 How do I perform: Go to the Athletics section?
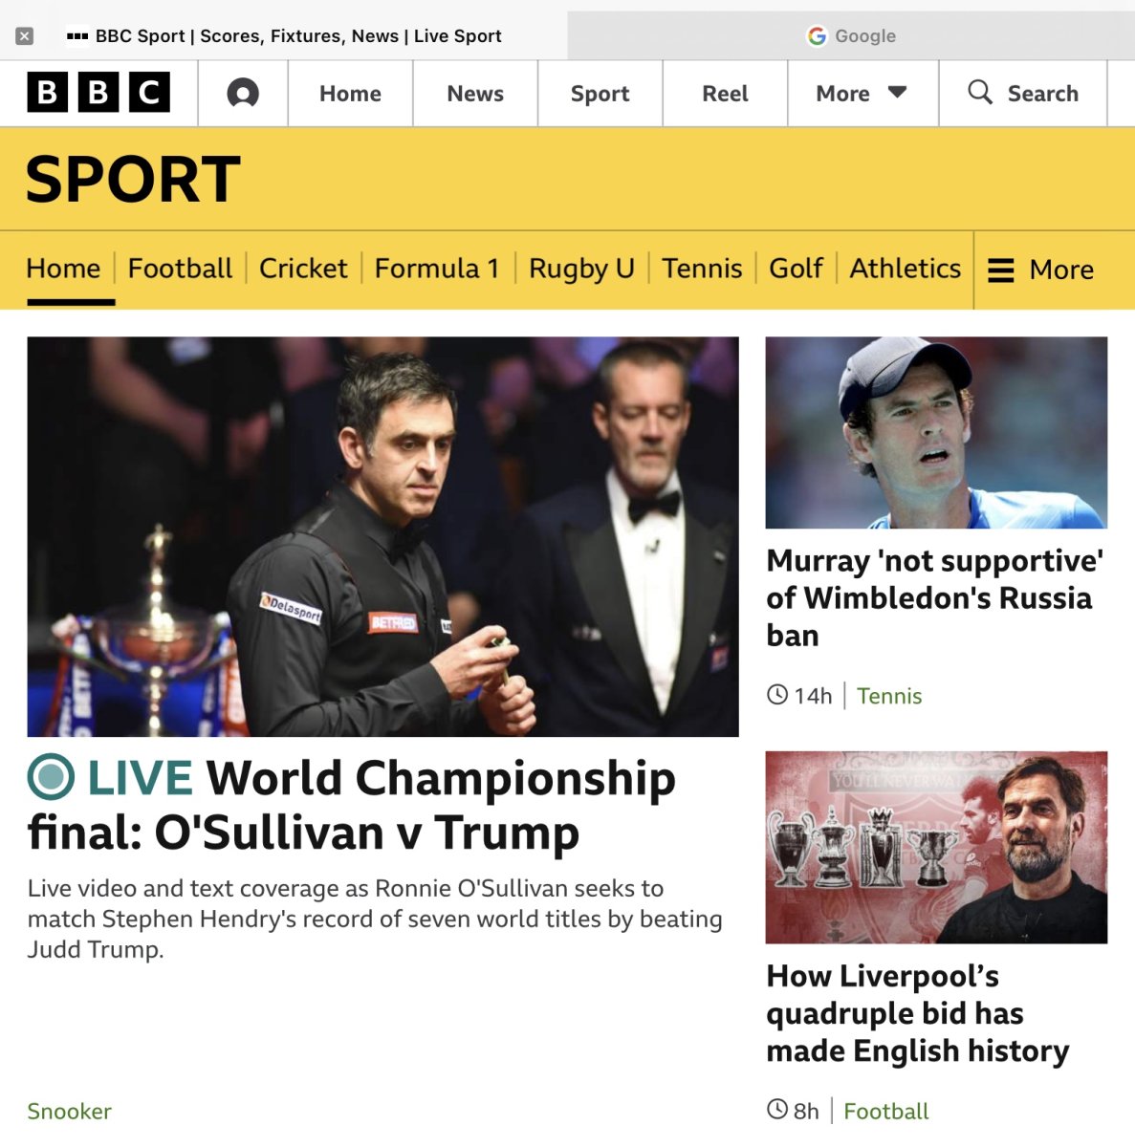(x=906, y=269)
